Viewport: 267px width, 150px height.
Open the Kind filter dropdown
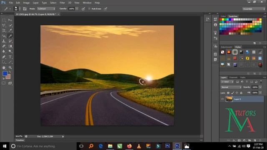pyautogui.click(x=227, y=82)
